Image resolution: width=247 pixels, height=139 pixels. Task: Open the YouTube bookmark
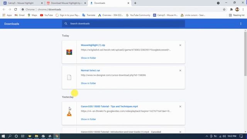pos(46,15)
